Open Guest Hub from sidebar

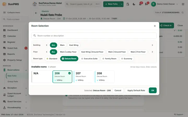[12, 48]
